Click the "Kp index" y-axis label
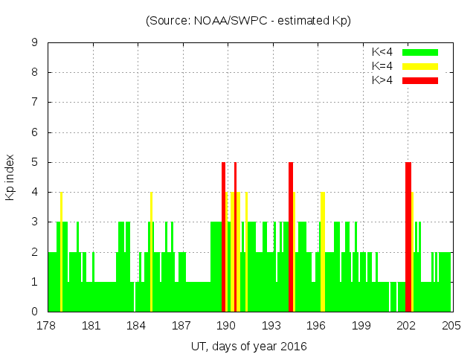476x357 pixels. [10, 178]
